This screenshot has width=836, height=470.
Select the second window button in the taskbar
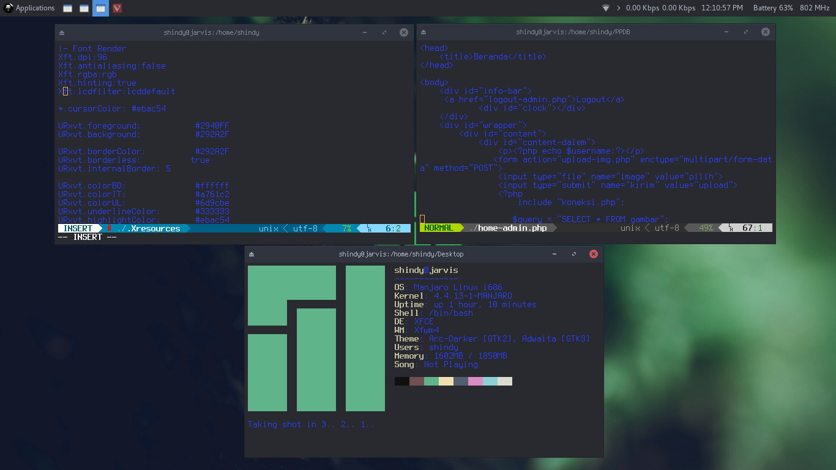pyautogui.click(x=83, y=8)
